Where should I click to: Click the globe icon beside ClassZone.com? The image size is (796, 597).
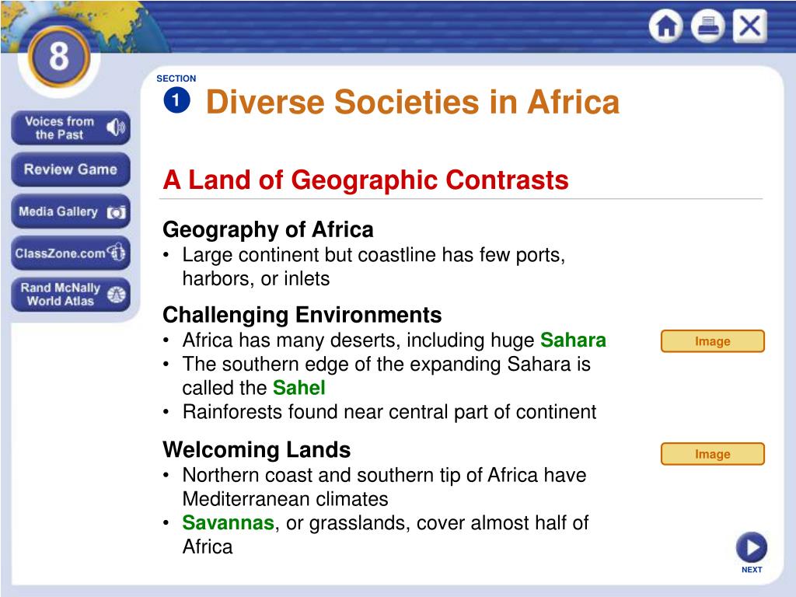click(x=117, y=252)
